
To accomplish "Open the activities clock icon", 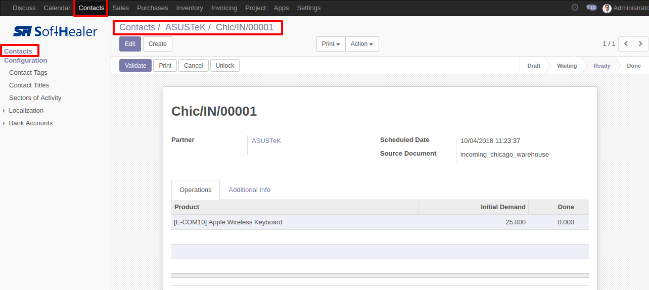I will 575,8.
